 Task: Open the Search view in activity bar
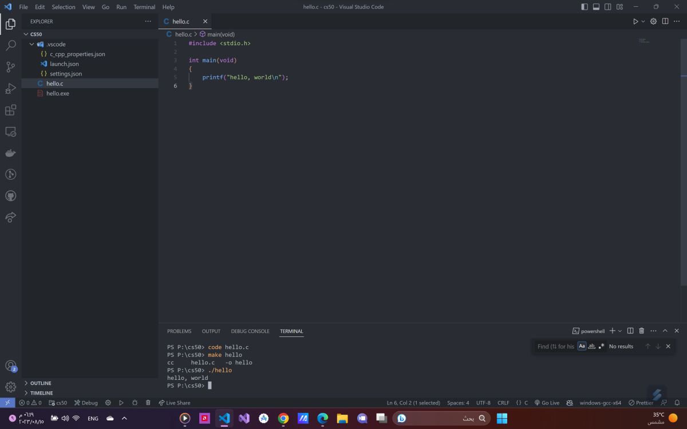(10, 46)
